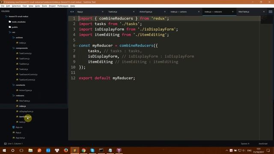Close the index.js — actions tab
The width and height of the screenshot is (274, 154).
coord(199,12)
